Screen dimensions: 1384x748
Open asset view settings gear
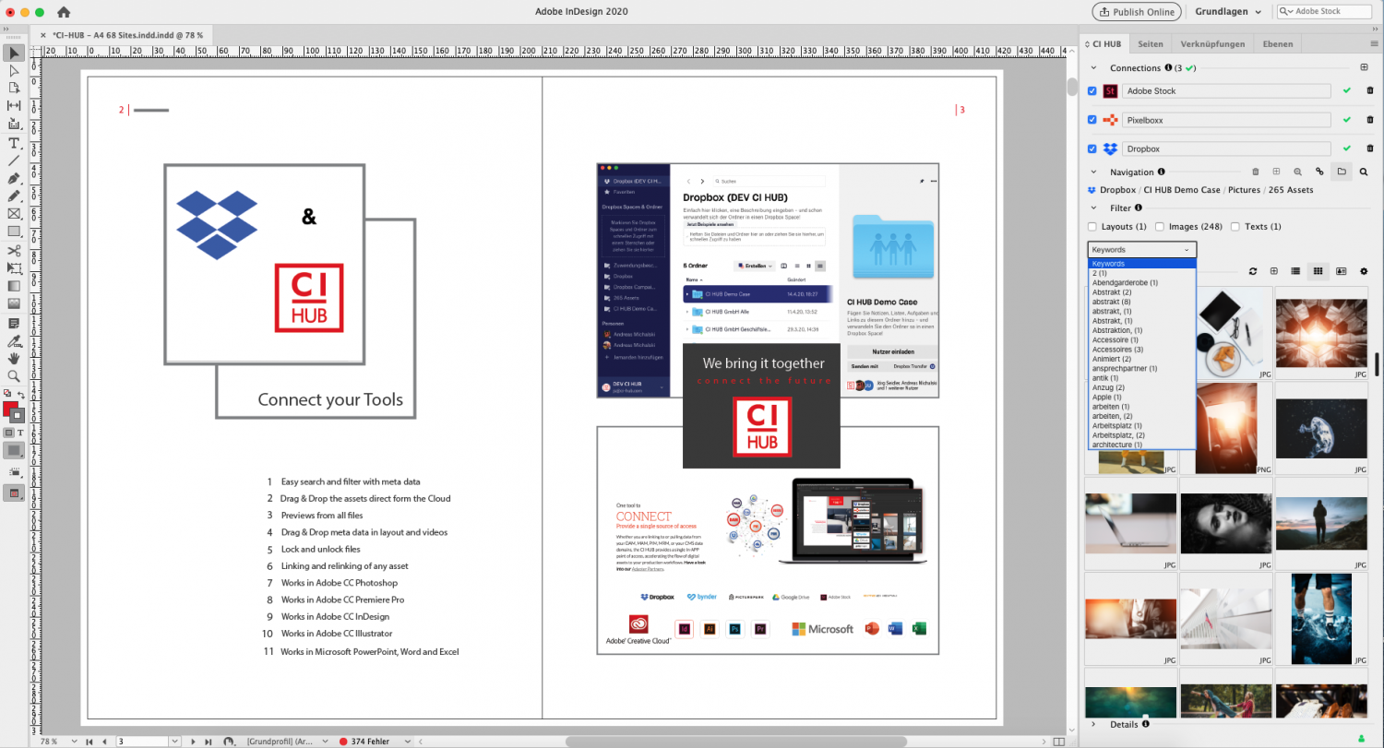pyautogui.click(x=1364, y=271)
